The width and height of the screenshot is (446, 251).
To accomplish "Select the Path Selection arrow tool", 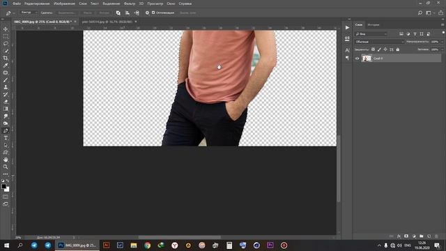I will (x=6, y=145).
